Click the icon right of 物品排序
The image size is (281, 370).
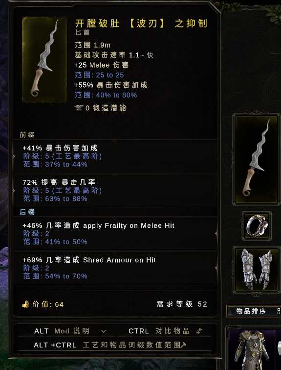[x=279, y=311]
